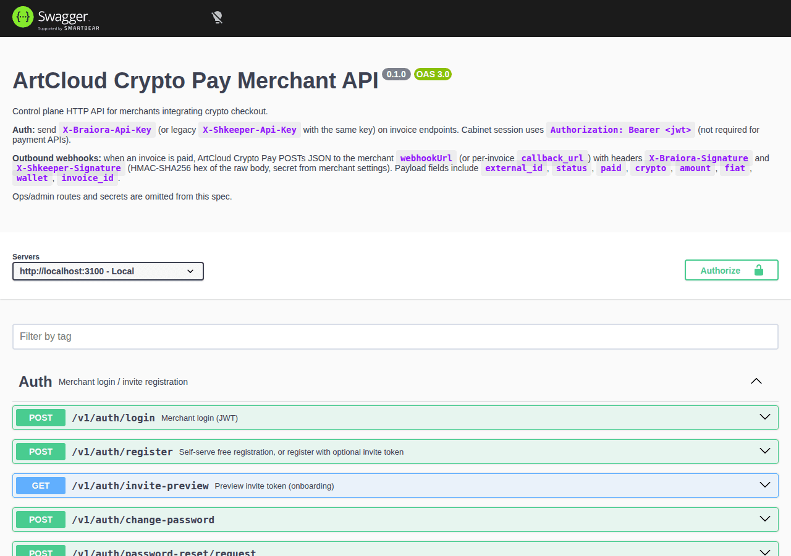Image resolution: width=791 pixels, height=556 pixels.
Task: Click the /v1/auth/invite-preview path text
Action: click(140, 486)
